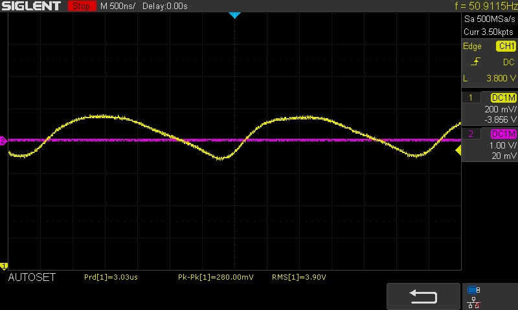Click channel 1 DC1M coupling badge
This screenshot has height=310, width=518.
pos(503,98)
